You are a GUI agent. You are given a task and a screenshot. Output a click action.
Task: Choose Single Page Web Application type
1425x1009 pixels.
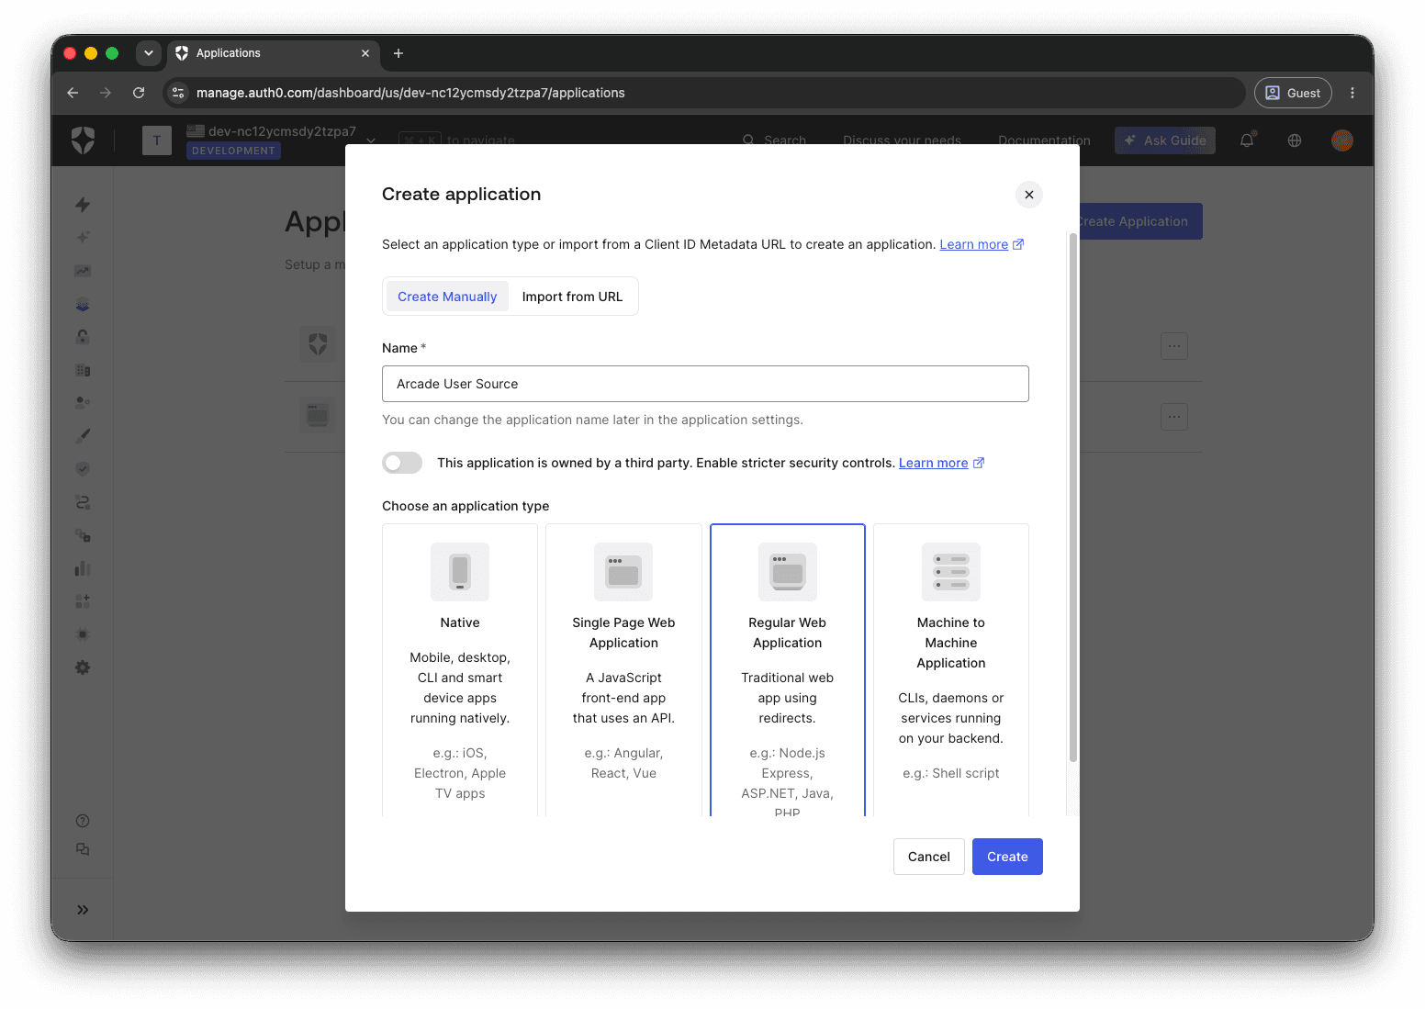623,670
